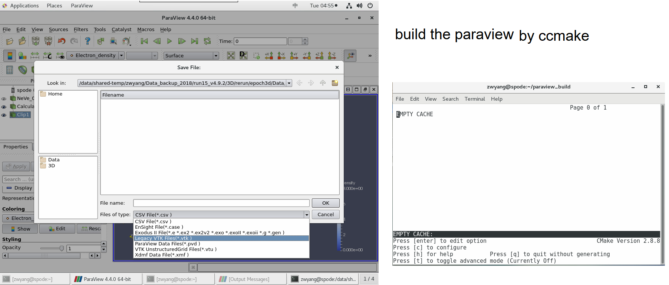Go to parent directory icon in dialog
The width and height of the screenshot is (669, 285).
323,83
